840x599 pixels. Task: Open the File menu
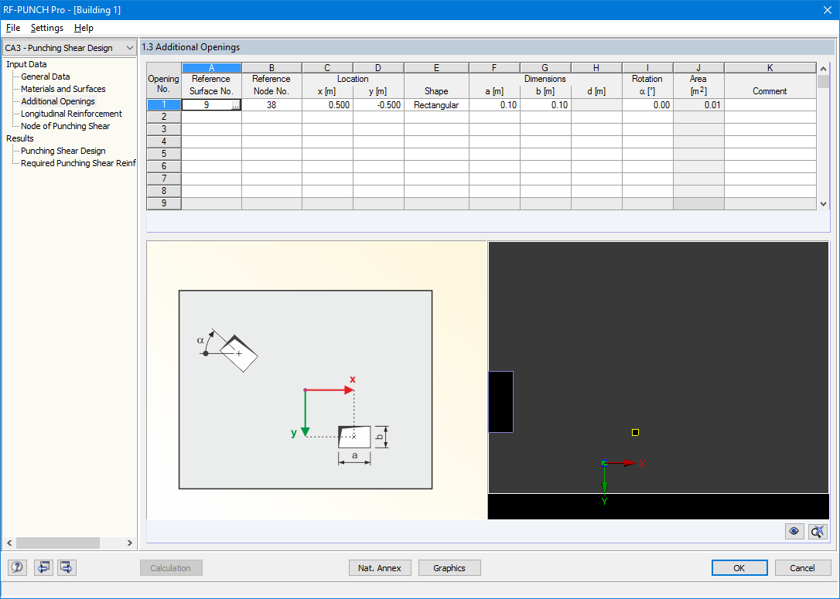[13, 28]
